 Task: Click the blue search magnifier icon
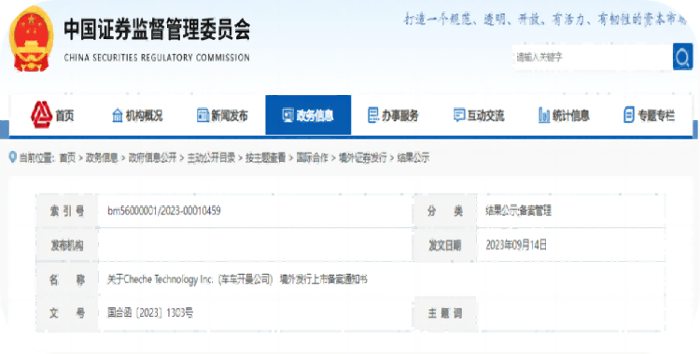click(682, 57)
